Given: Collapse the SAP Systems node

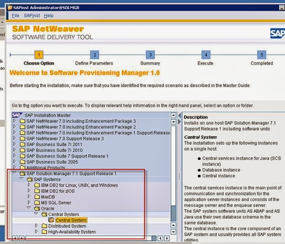Looking at the screenshot, I should (x=22, y=179).
